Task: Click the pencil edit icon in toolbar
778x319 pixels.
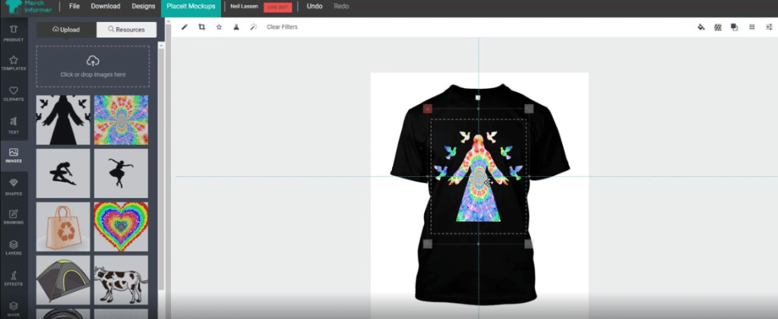Action: [x=185, y=27]
